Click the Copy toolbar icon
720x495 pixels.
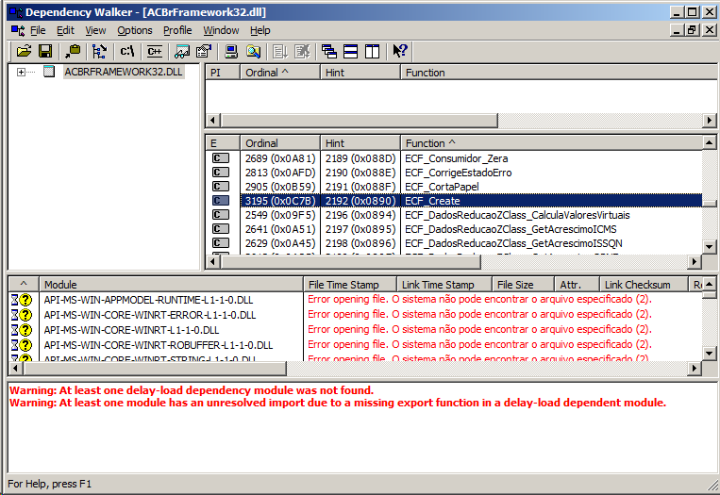coord(73,51)
